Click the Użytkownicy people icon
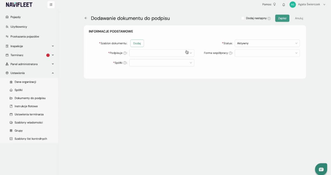The width and height of the screenshot is (331, 175). tap(7, 27)
